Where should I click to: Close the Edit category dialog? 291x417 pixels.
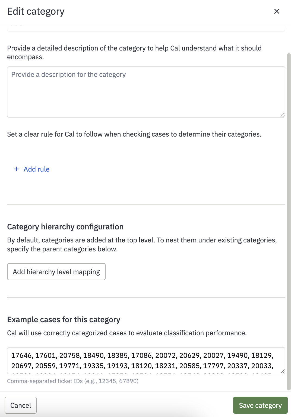[277, 11]
